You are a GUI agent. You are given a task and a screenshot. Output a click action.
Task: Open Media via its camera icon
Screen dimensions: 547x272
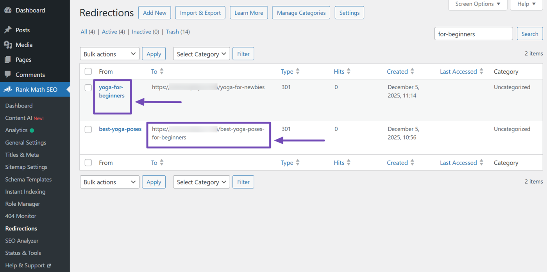8,45
